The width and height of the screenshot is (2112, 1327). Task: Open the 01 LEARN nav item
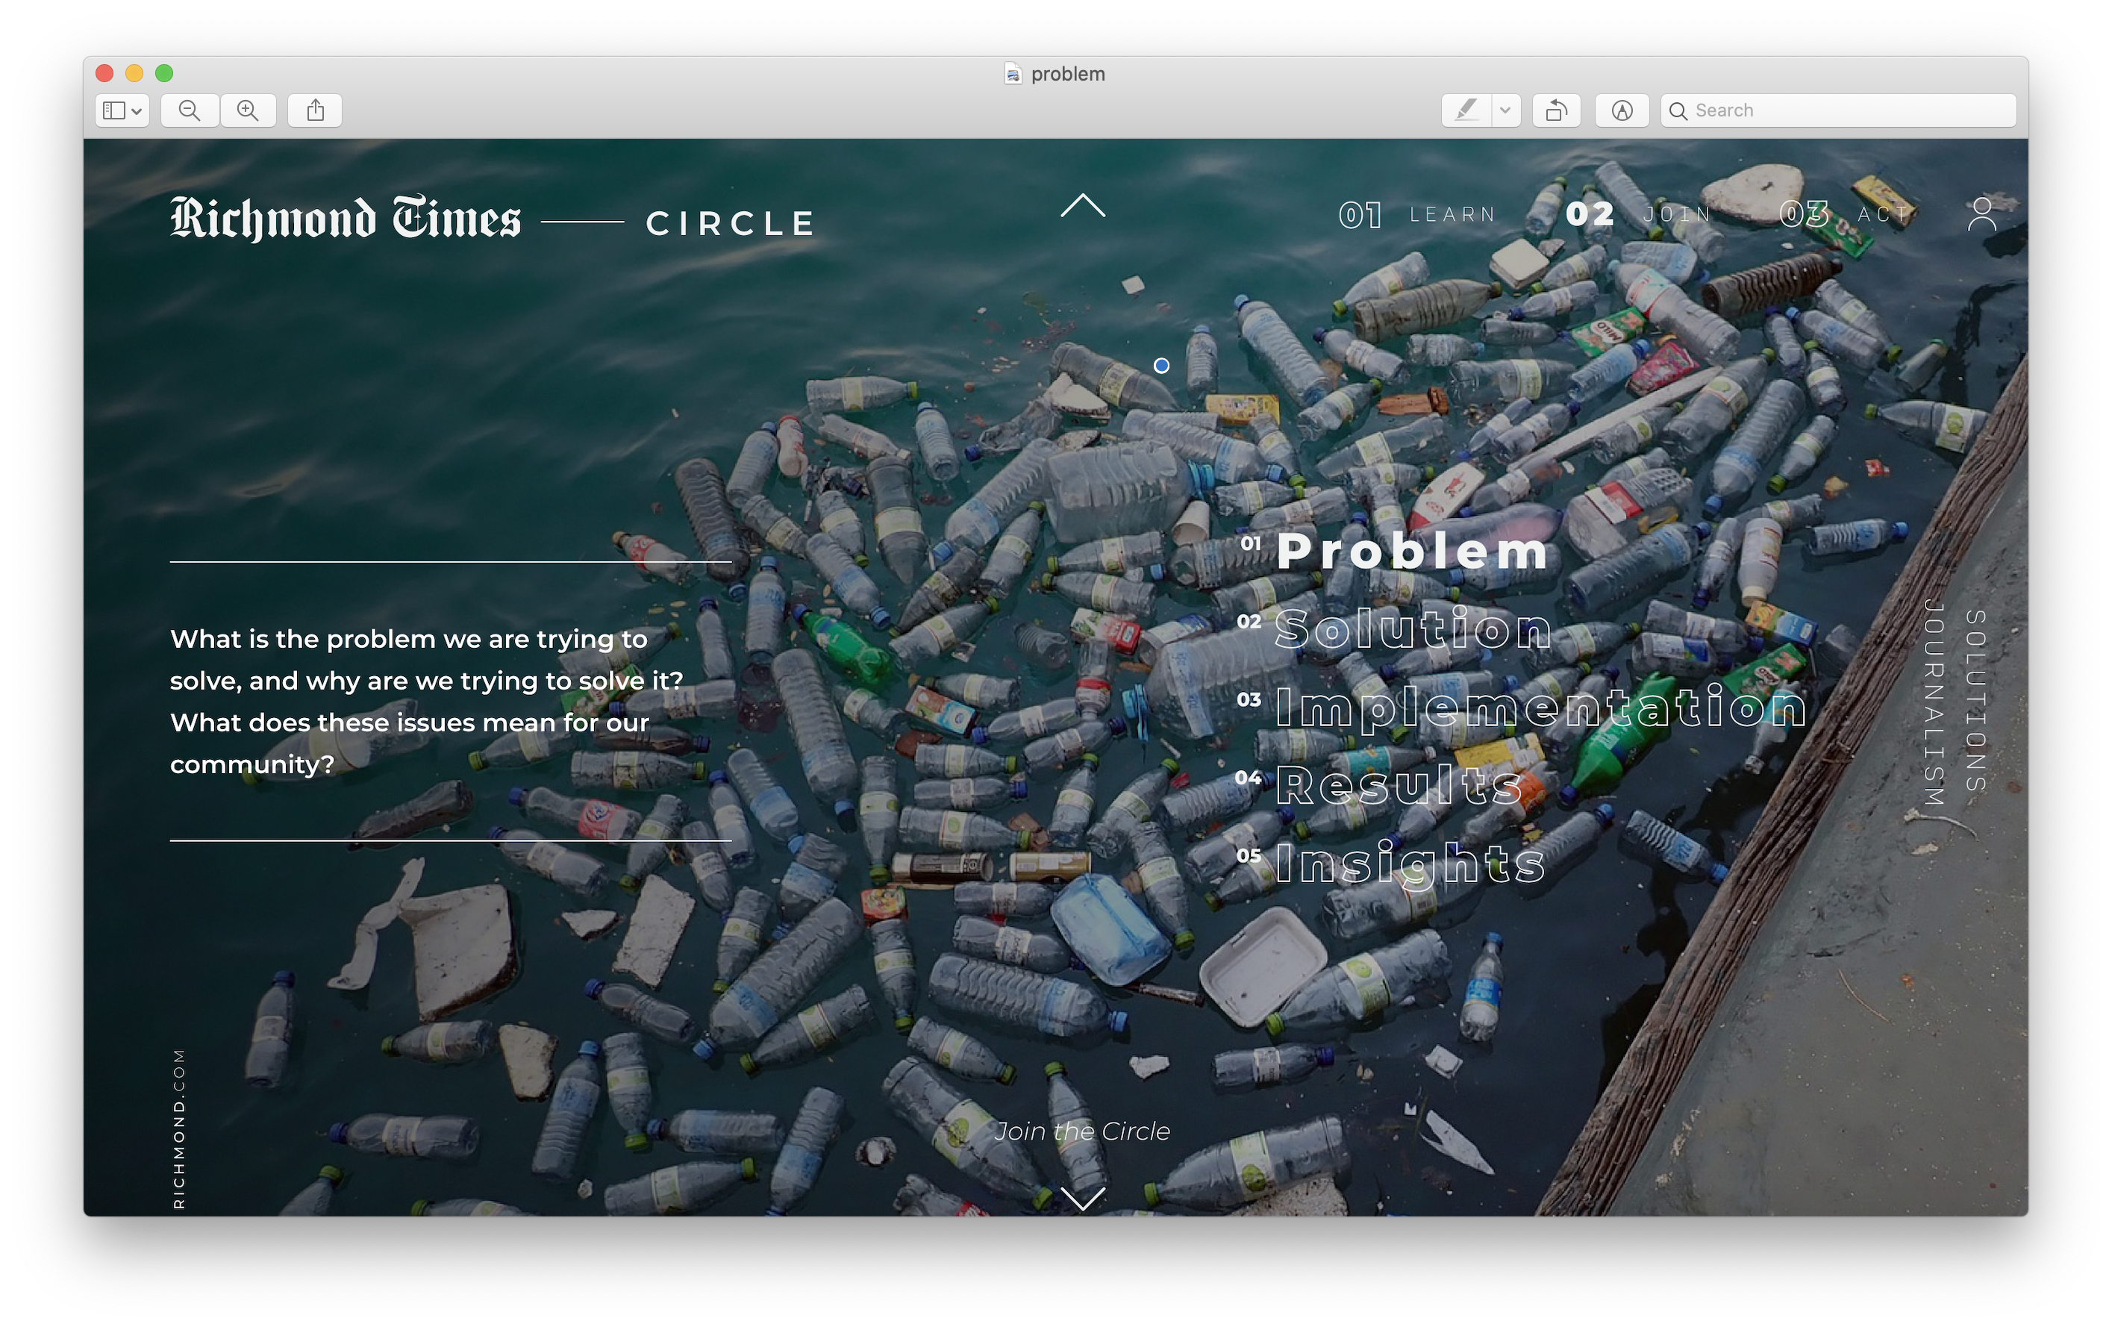pos(1416,215)
